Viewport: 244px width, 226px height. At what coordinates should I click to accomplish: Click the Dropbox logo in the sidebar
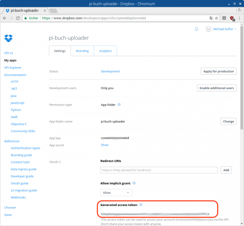click(x=8, y=38)
